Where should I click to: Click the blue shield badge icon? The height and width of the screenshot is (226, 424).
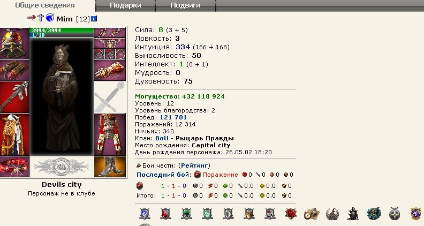click(145, 214)
